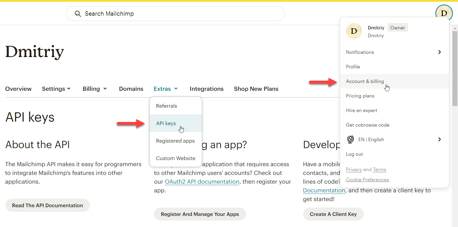Select Custom Website menu entry
The width and height of the screenshot is (458, 227).
pos(176,158)
